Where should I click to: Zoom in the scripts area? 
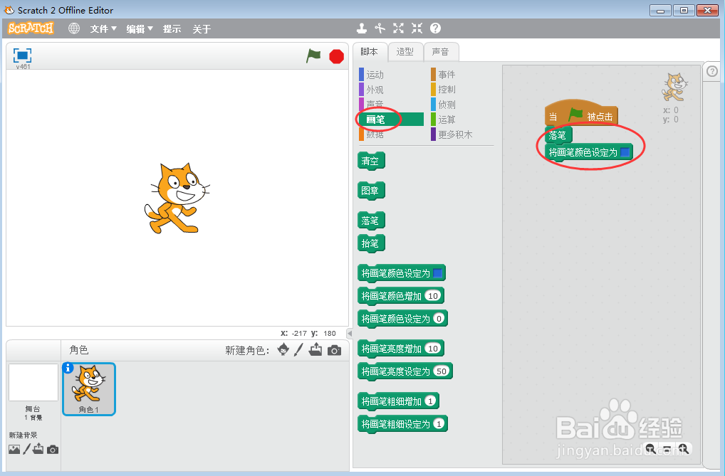point(684,449)
